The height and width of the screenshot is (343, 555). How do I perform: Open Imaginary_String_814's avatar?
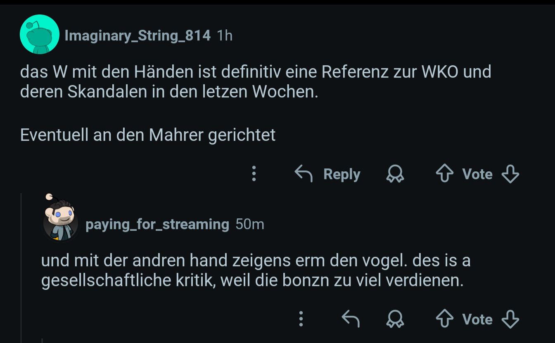tap(40, 35)
